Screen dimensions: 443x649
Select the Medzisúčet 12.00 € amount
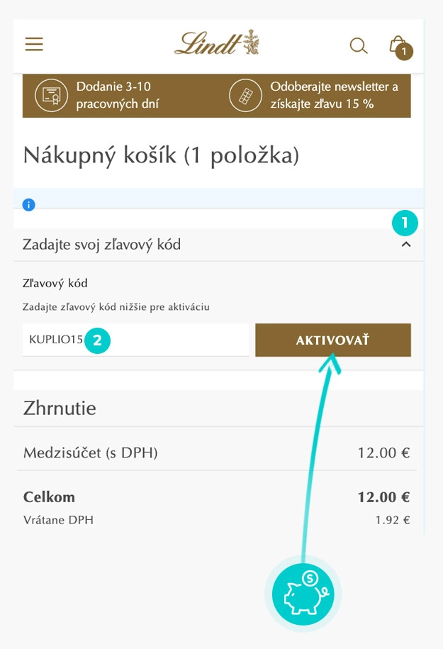383,453
